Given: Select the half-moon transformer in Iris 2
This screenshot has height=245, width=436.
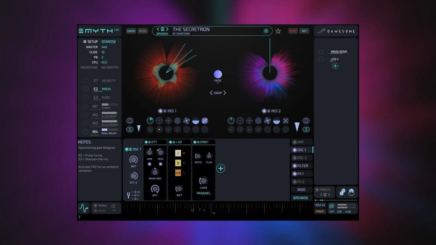Looking at the screenshot, I should 277,121.
